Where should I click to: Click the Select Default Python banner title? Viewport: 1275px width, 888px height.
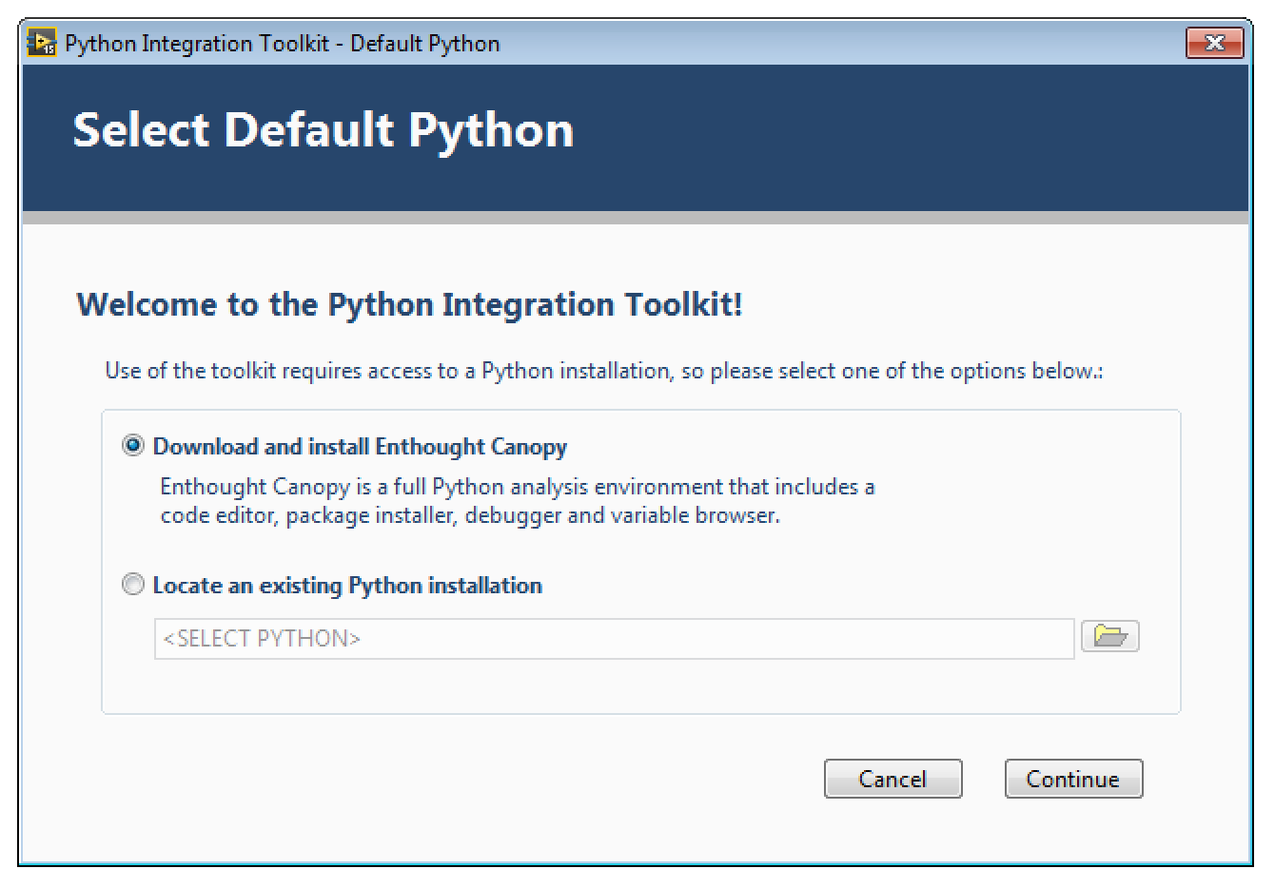point(324,129)
